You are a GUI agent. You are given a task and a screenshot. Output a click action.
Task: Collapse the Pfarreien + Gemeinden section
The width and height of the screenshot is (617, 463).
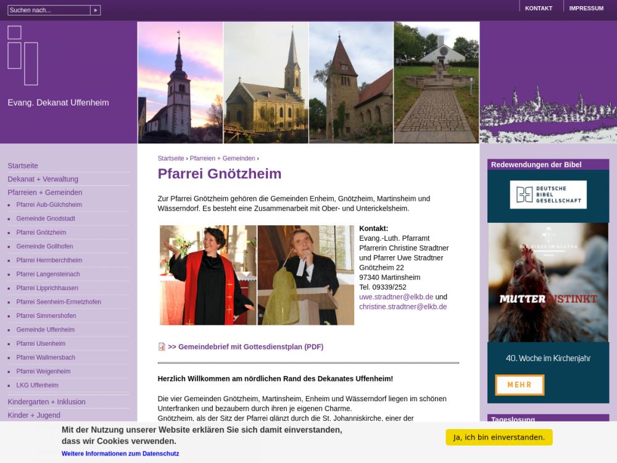coord(44,193)
